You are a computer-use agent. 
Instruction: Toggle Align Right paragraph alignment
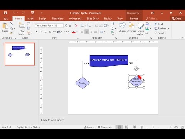91,32
